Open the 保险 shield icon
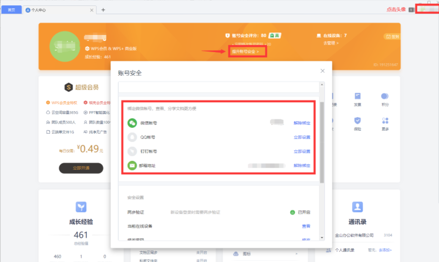The width and height of the screenshot is (439, 262). [x=357, y=121]
